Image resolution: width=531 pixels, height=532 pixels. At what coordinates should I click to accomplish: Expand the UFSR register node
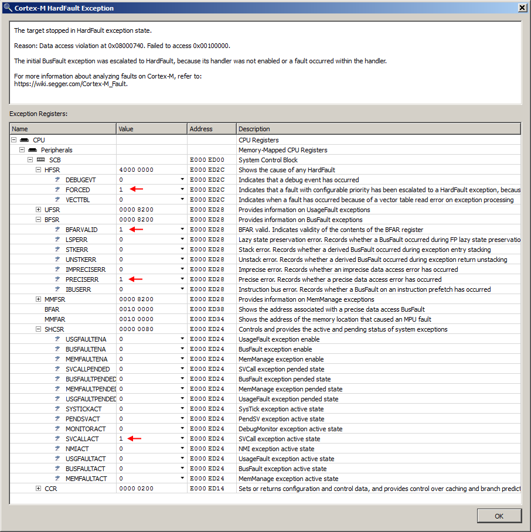click(37, 209)
